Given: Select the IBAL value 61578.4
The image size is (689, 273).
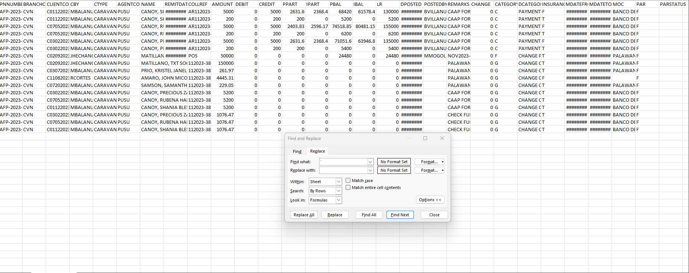Looking at the screenshot, I should point(364,11).
